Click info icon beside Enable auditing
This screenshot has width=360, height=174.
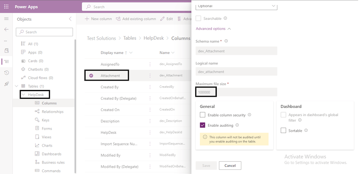(x=238, y=125)
